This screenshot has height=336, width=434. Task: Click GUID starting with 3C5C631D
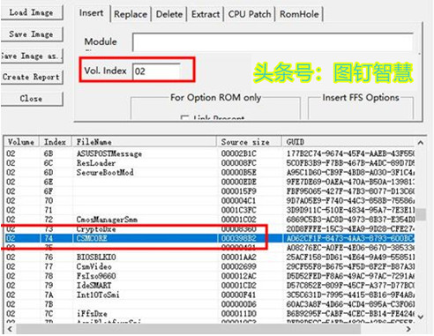(350, 295)
